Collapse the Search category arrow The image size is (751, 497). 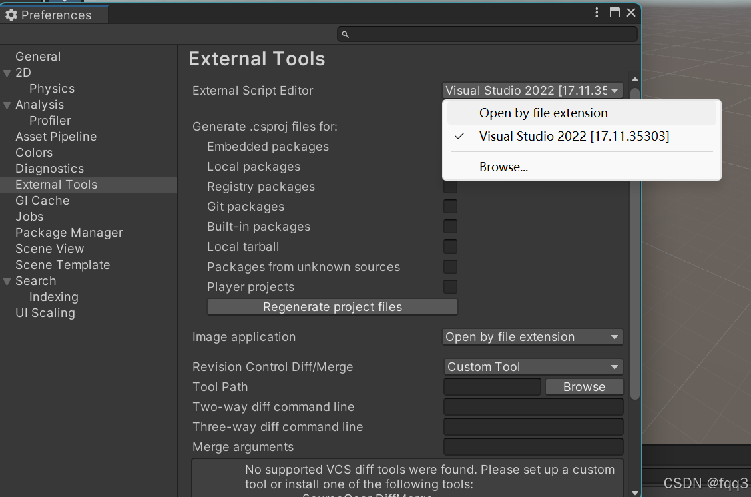[7, 282]
